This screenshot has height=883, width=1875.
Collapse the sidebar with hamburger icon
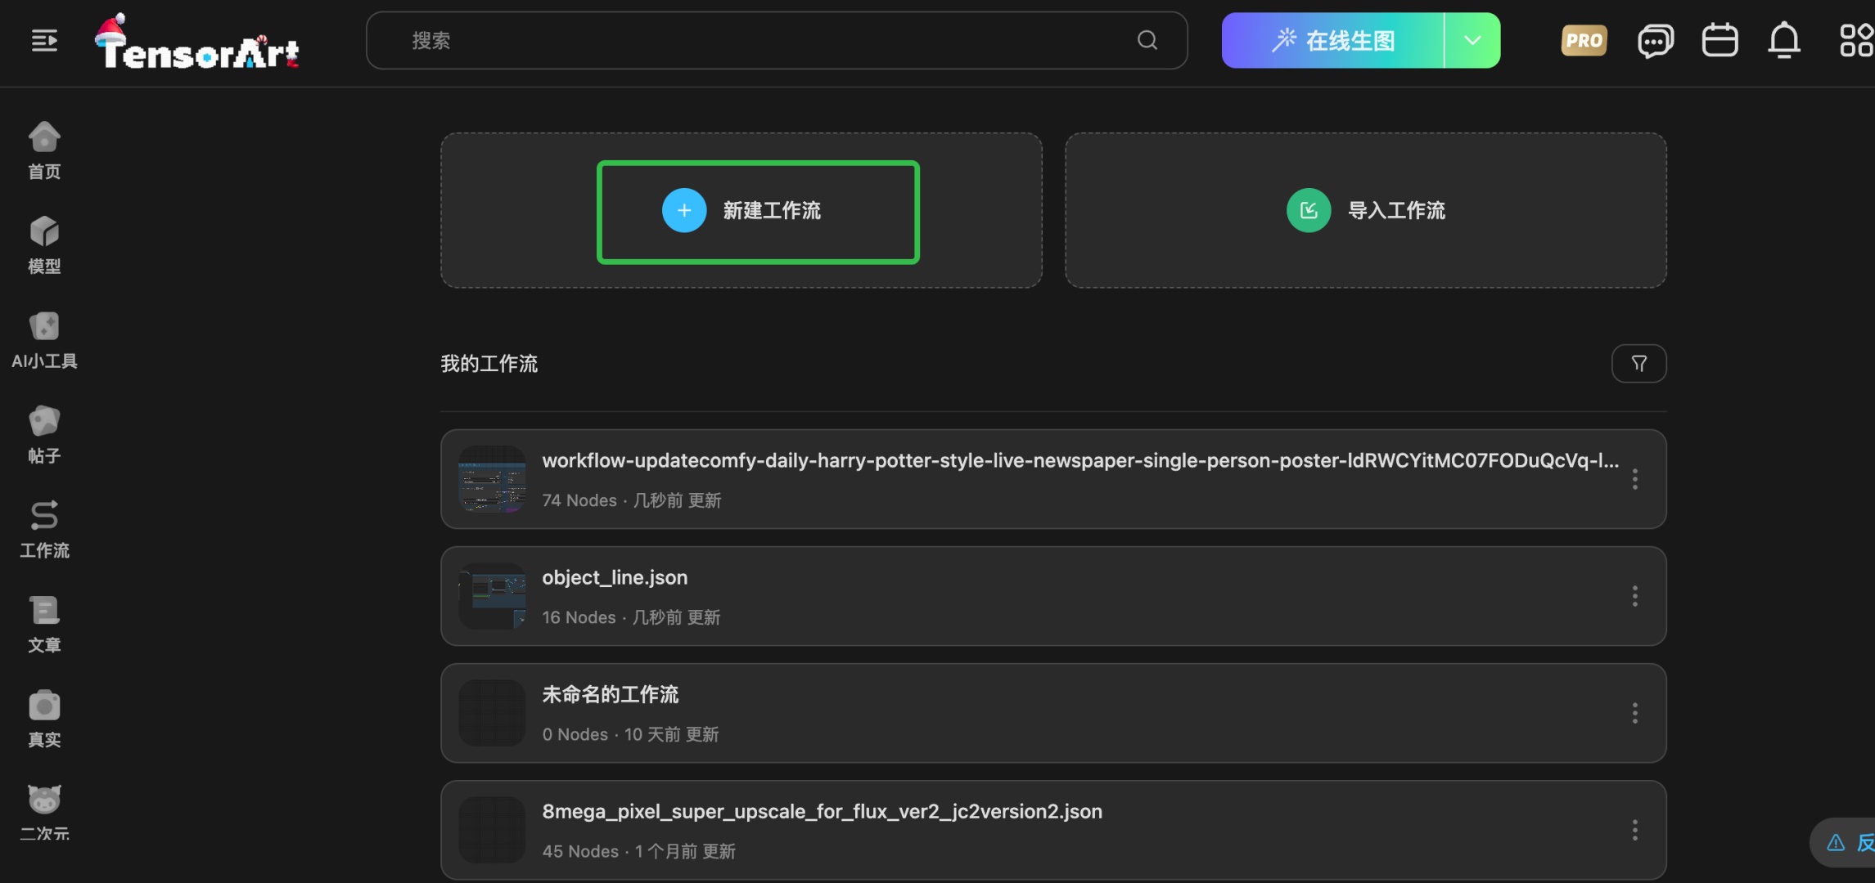[44, 40]
